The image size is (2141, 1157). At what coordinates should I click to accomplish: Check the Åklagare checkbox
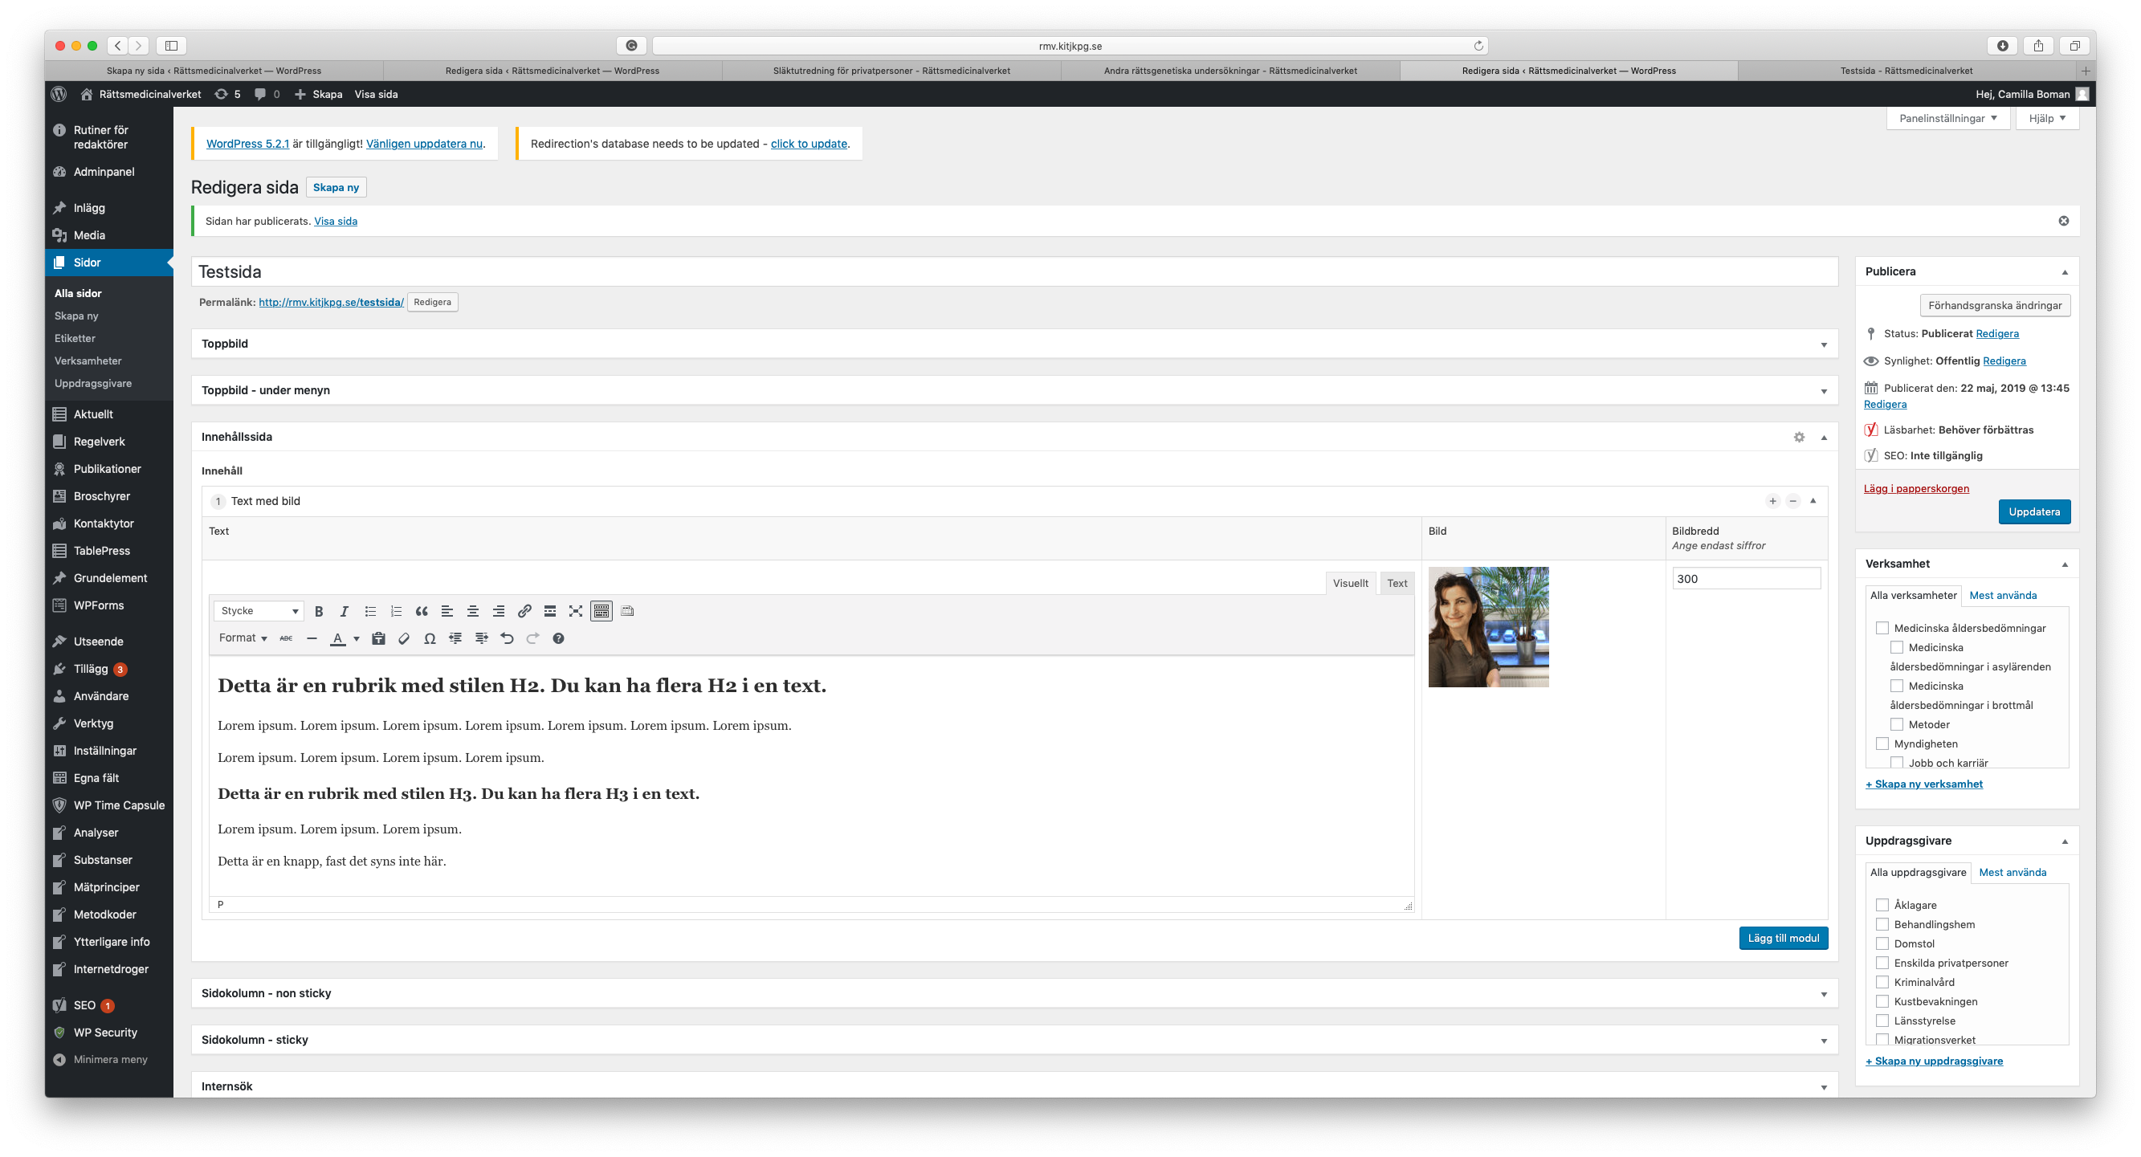1882,905
